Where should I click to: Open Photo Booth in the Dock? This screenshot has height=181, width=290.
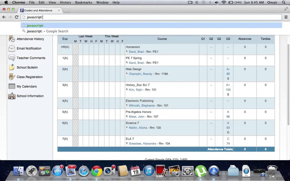(161, 171)
